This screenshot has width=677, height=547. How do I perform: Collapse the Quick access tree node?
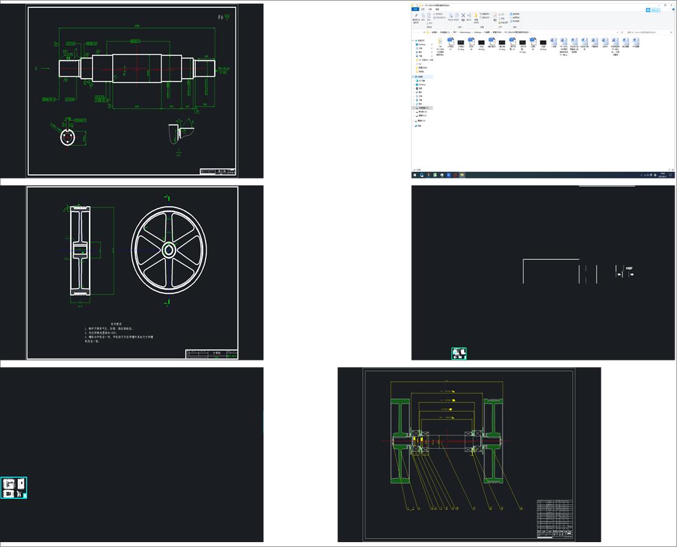point(413,41)
